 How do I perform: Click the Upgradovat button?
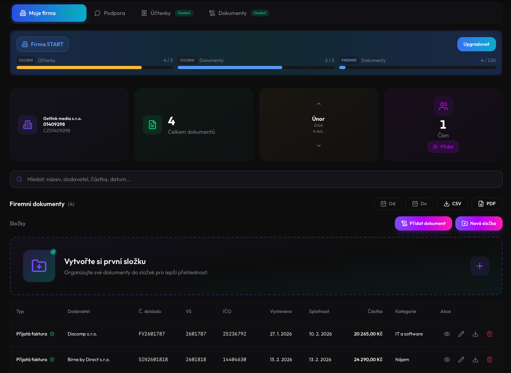pyautogui.click(x=476, y=44)
